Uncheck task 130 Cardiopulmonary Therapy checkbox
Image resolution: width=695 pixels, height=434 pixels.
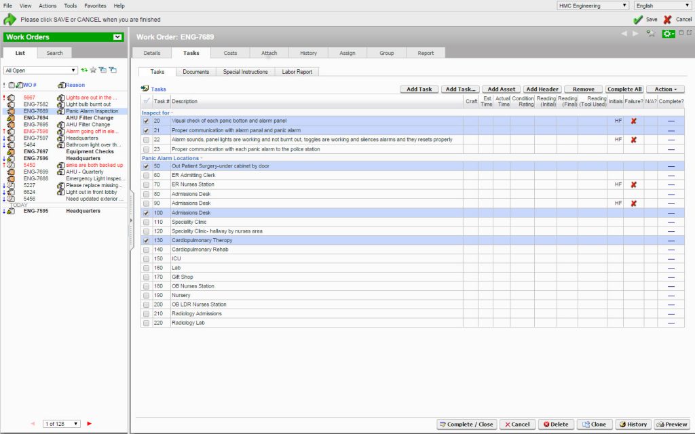click(147, 241)
